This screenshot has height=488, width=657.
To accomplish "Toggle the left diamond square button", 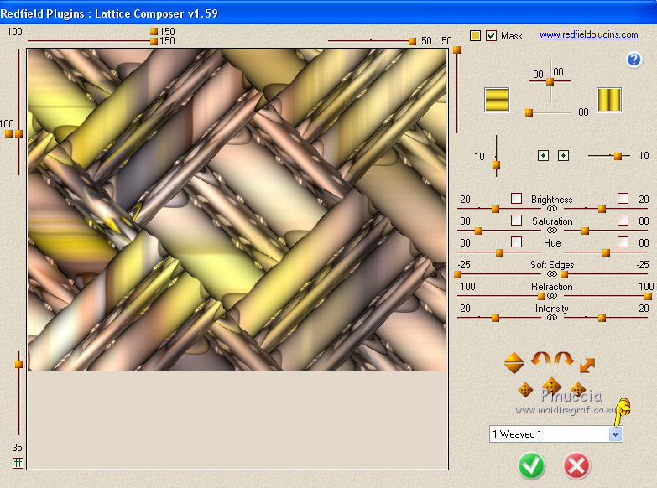I will (543, 156).
